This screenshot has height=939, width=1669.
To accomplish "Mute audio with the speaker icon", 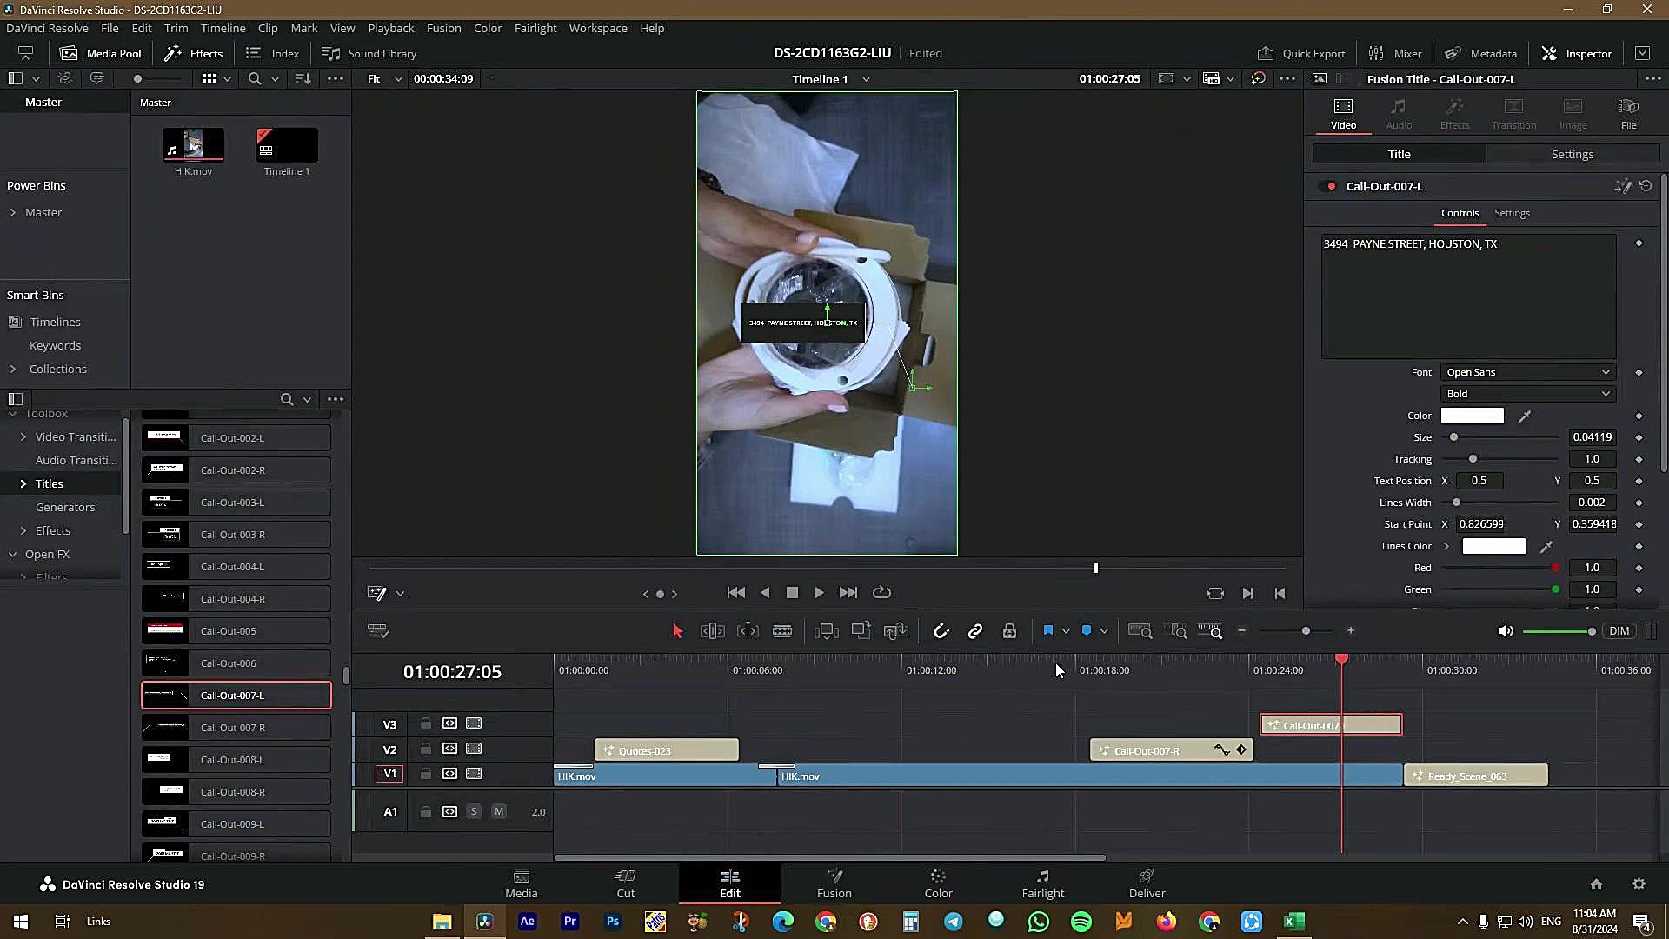I will 1506,631.
